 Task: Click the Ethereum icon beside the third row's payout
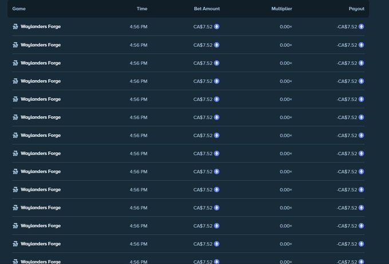[x=361, y=63]
